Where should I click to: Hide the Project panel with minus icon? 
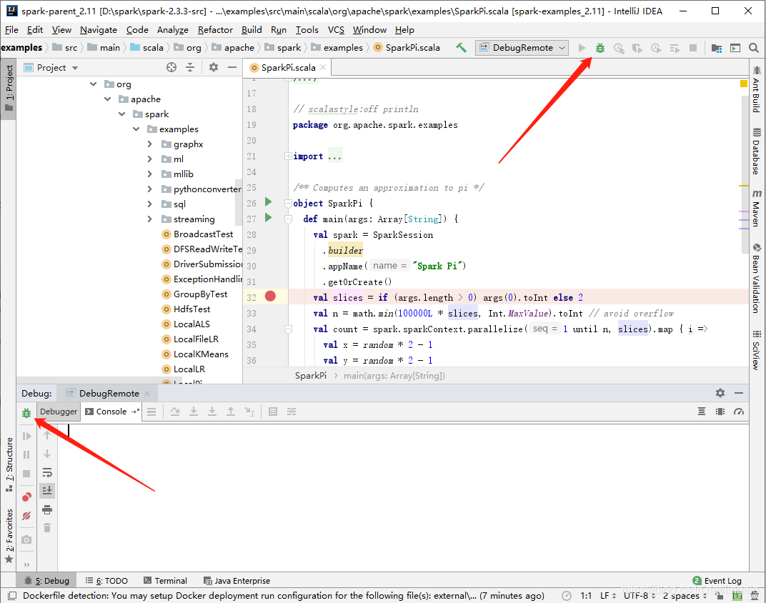[x=232, y=67]
